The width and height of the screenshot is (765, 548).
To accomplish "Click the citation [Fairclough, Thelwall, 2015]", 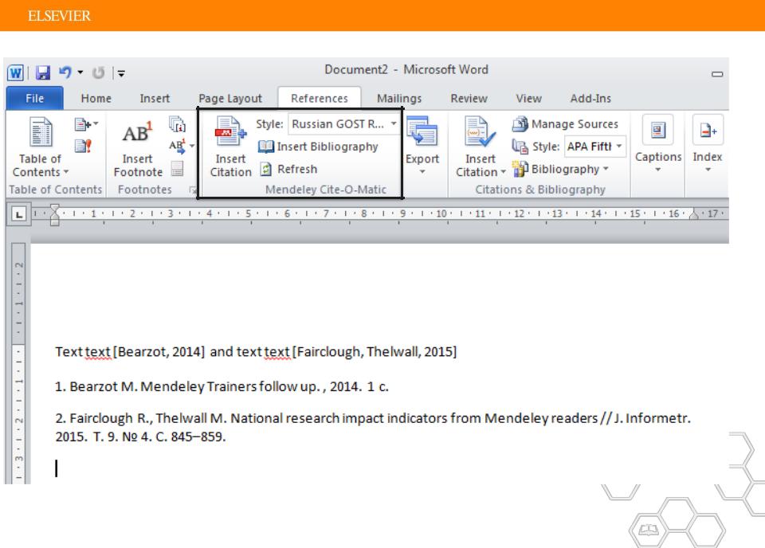I will pos(375,352).
